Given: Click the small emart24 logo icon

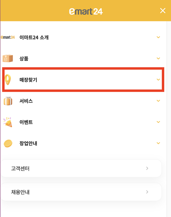Looking at the screenshot, I should (x=8, y=37).
